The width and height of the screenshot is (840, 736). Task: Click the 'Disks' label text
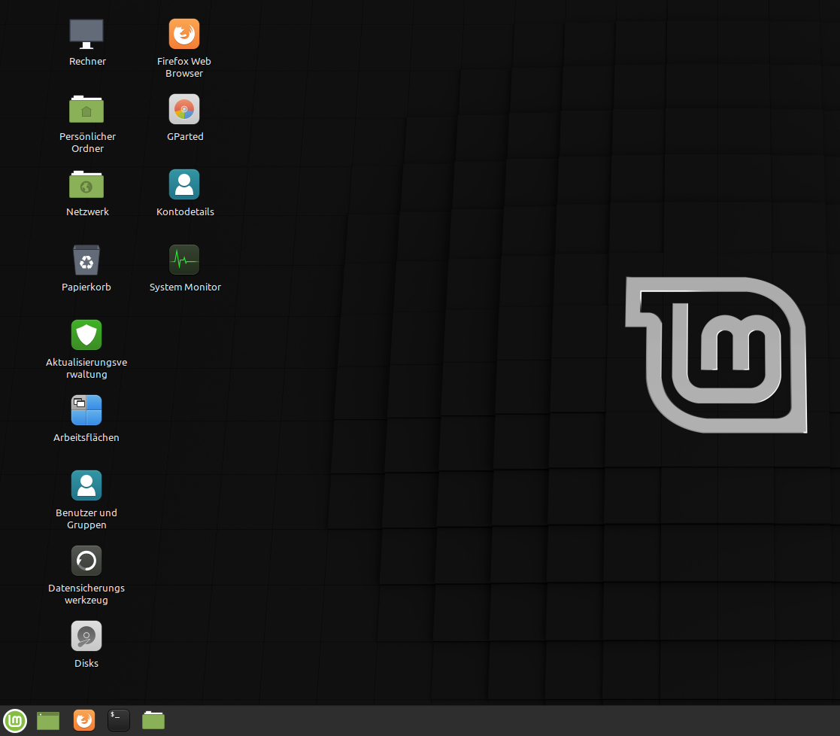(x=86, y=663)
